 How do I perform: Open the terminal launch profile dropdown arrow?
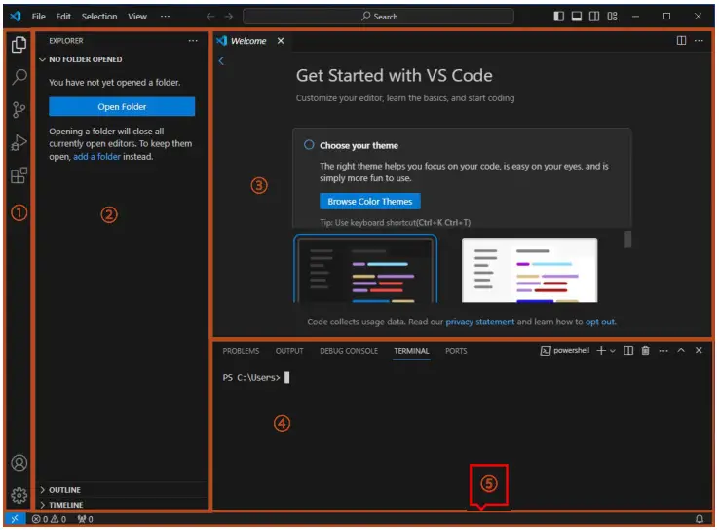[x=612, y=351]
